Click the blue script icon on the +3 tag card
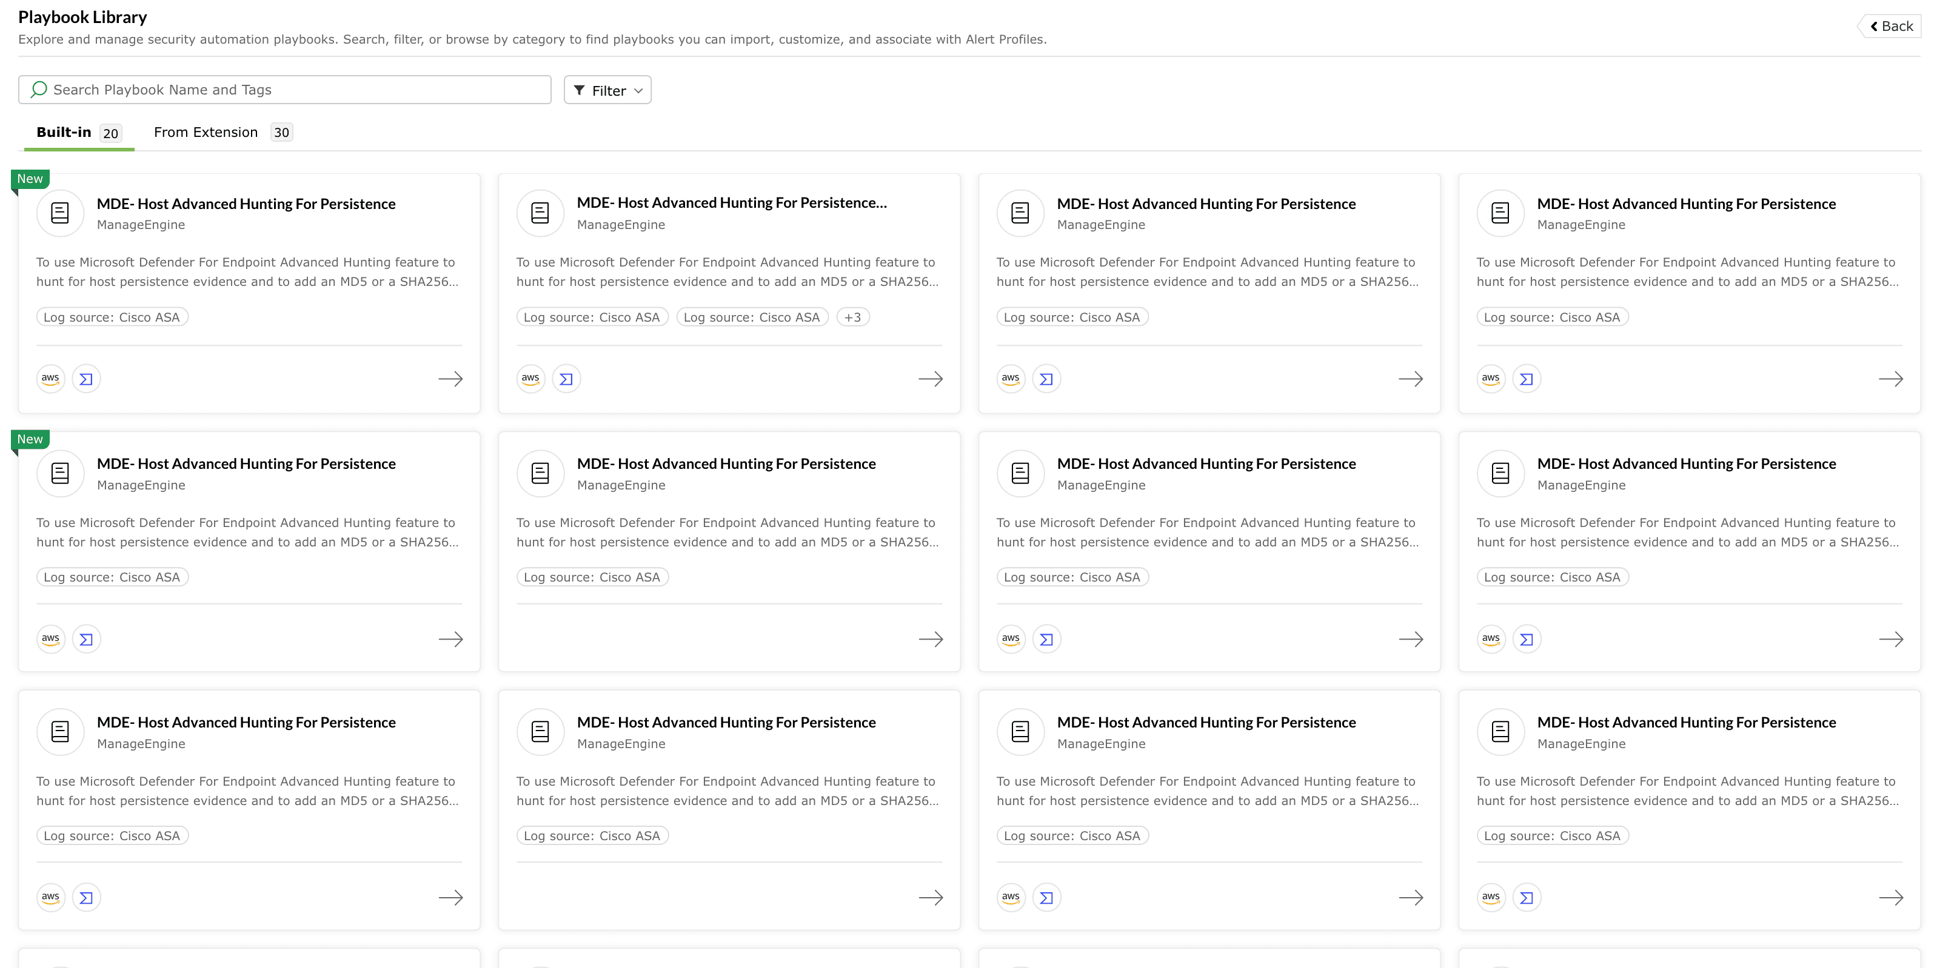Viewport: 1940px width, 968px height. click(566, 379)
